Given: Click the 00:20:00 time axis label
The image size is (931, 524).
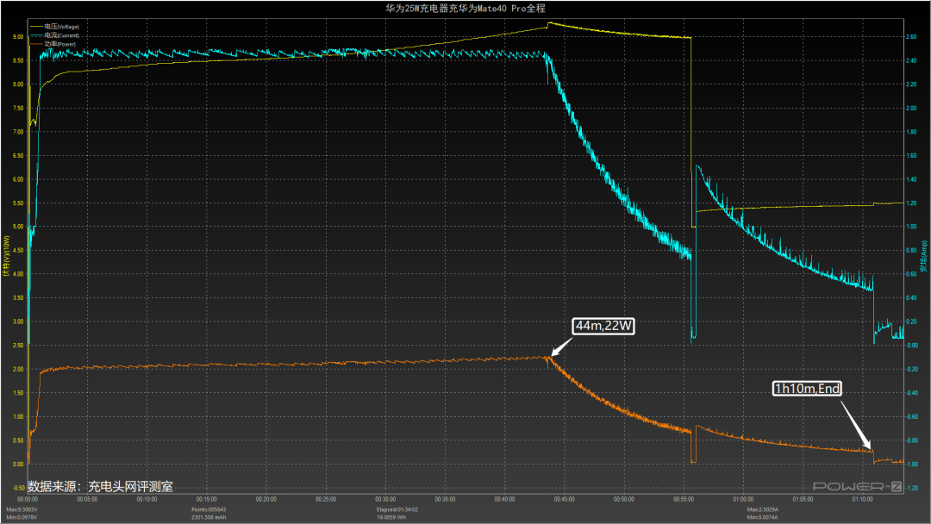Looking at the screenshot, I should point(266,500).
